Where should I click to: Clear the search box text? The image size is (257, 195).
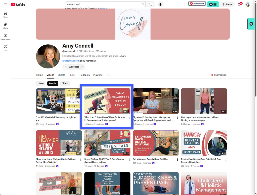(143, 4)
